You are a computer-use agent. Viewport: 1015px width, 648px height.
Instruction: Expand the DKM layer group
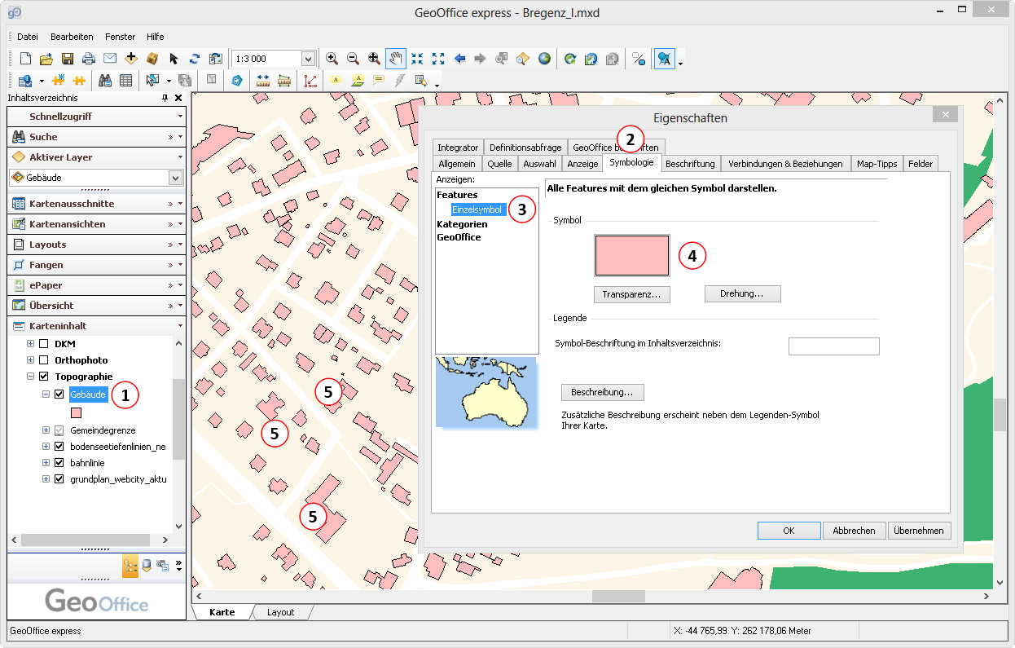[x=31, y=344]
